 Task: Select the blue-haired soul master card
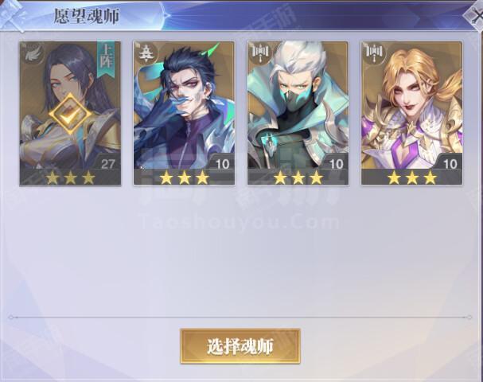(x=184, y=113)
